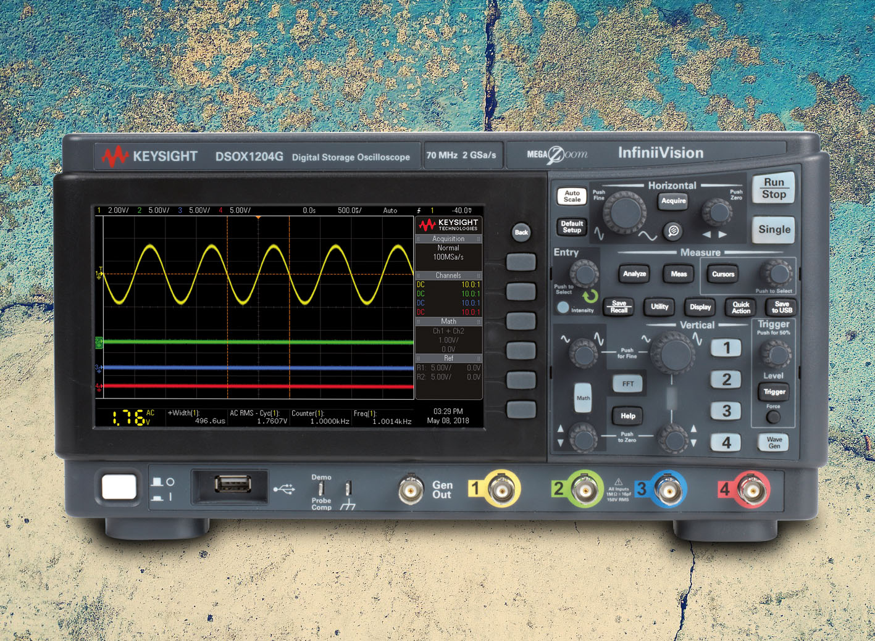Click the Acquisition panel header on screen
This screenshot has height=641, width=875.
448,239
